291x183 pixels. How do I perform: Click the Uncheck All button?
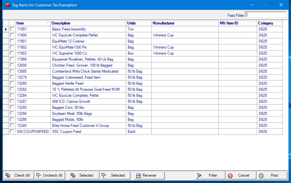[x=49, y=175]
